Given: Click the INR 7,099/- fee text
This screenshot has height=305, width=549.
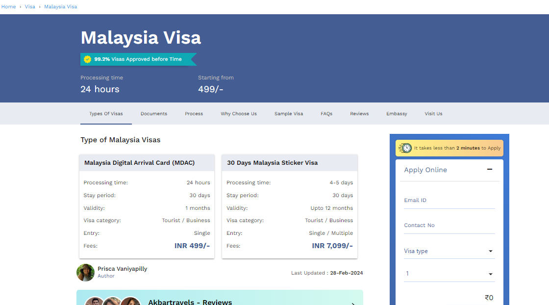Looking at the screenshot, I should click(x=332, y=246).
